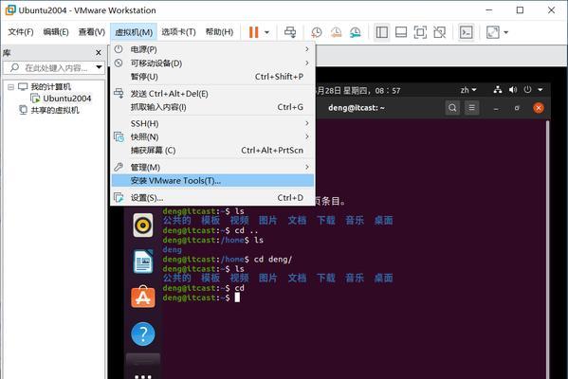Click the terminal scrollbar

(x=547, y=250)
